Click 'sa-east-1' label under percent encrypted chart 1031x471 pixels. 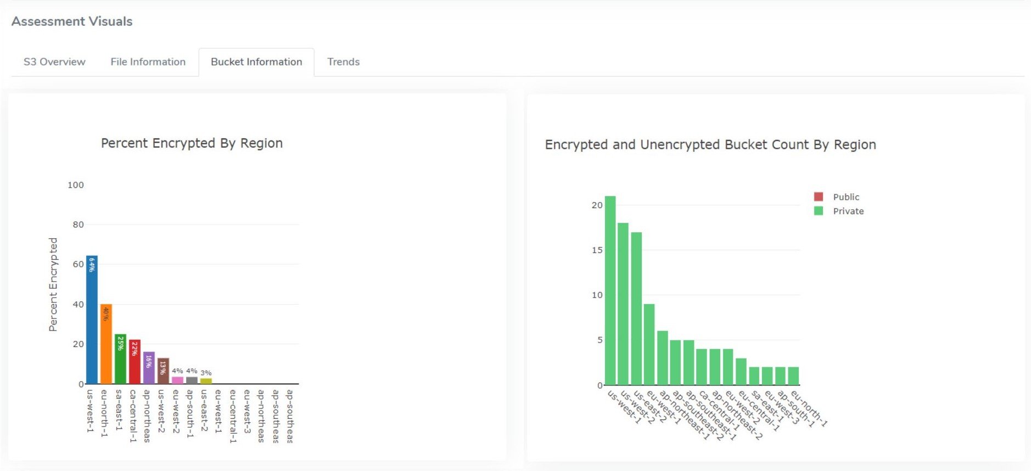coord(119,410)
